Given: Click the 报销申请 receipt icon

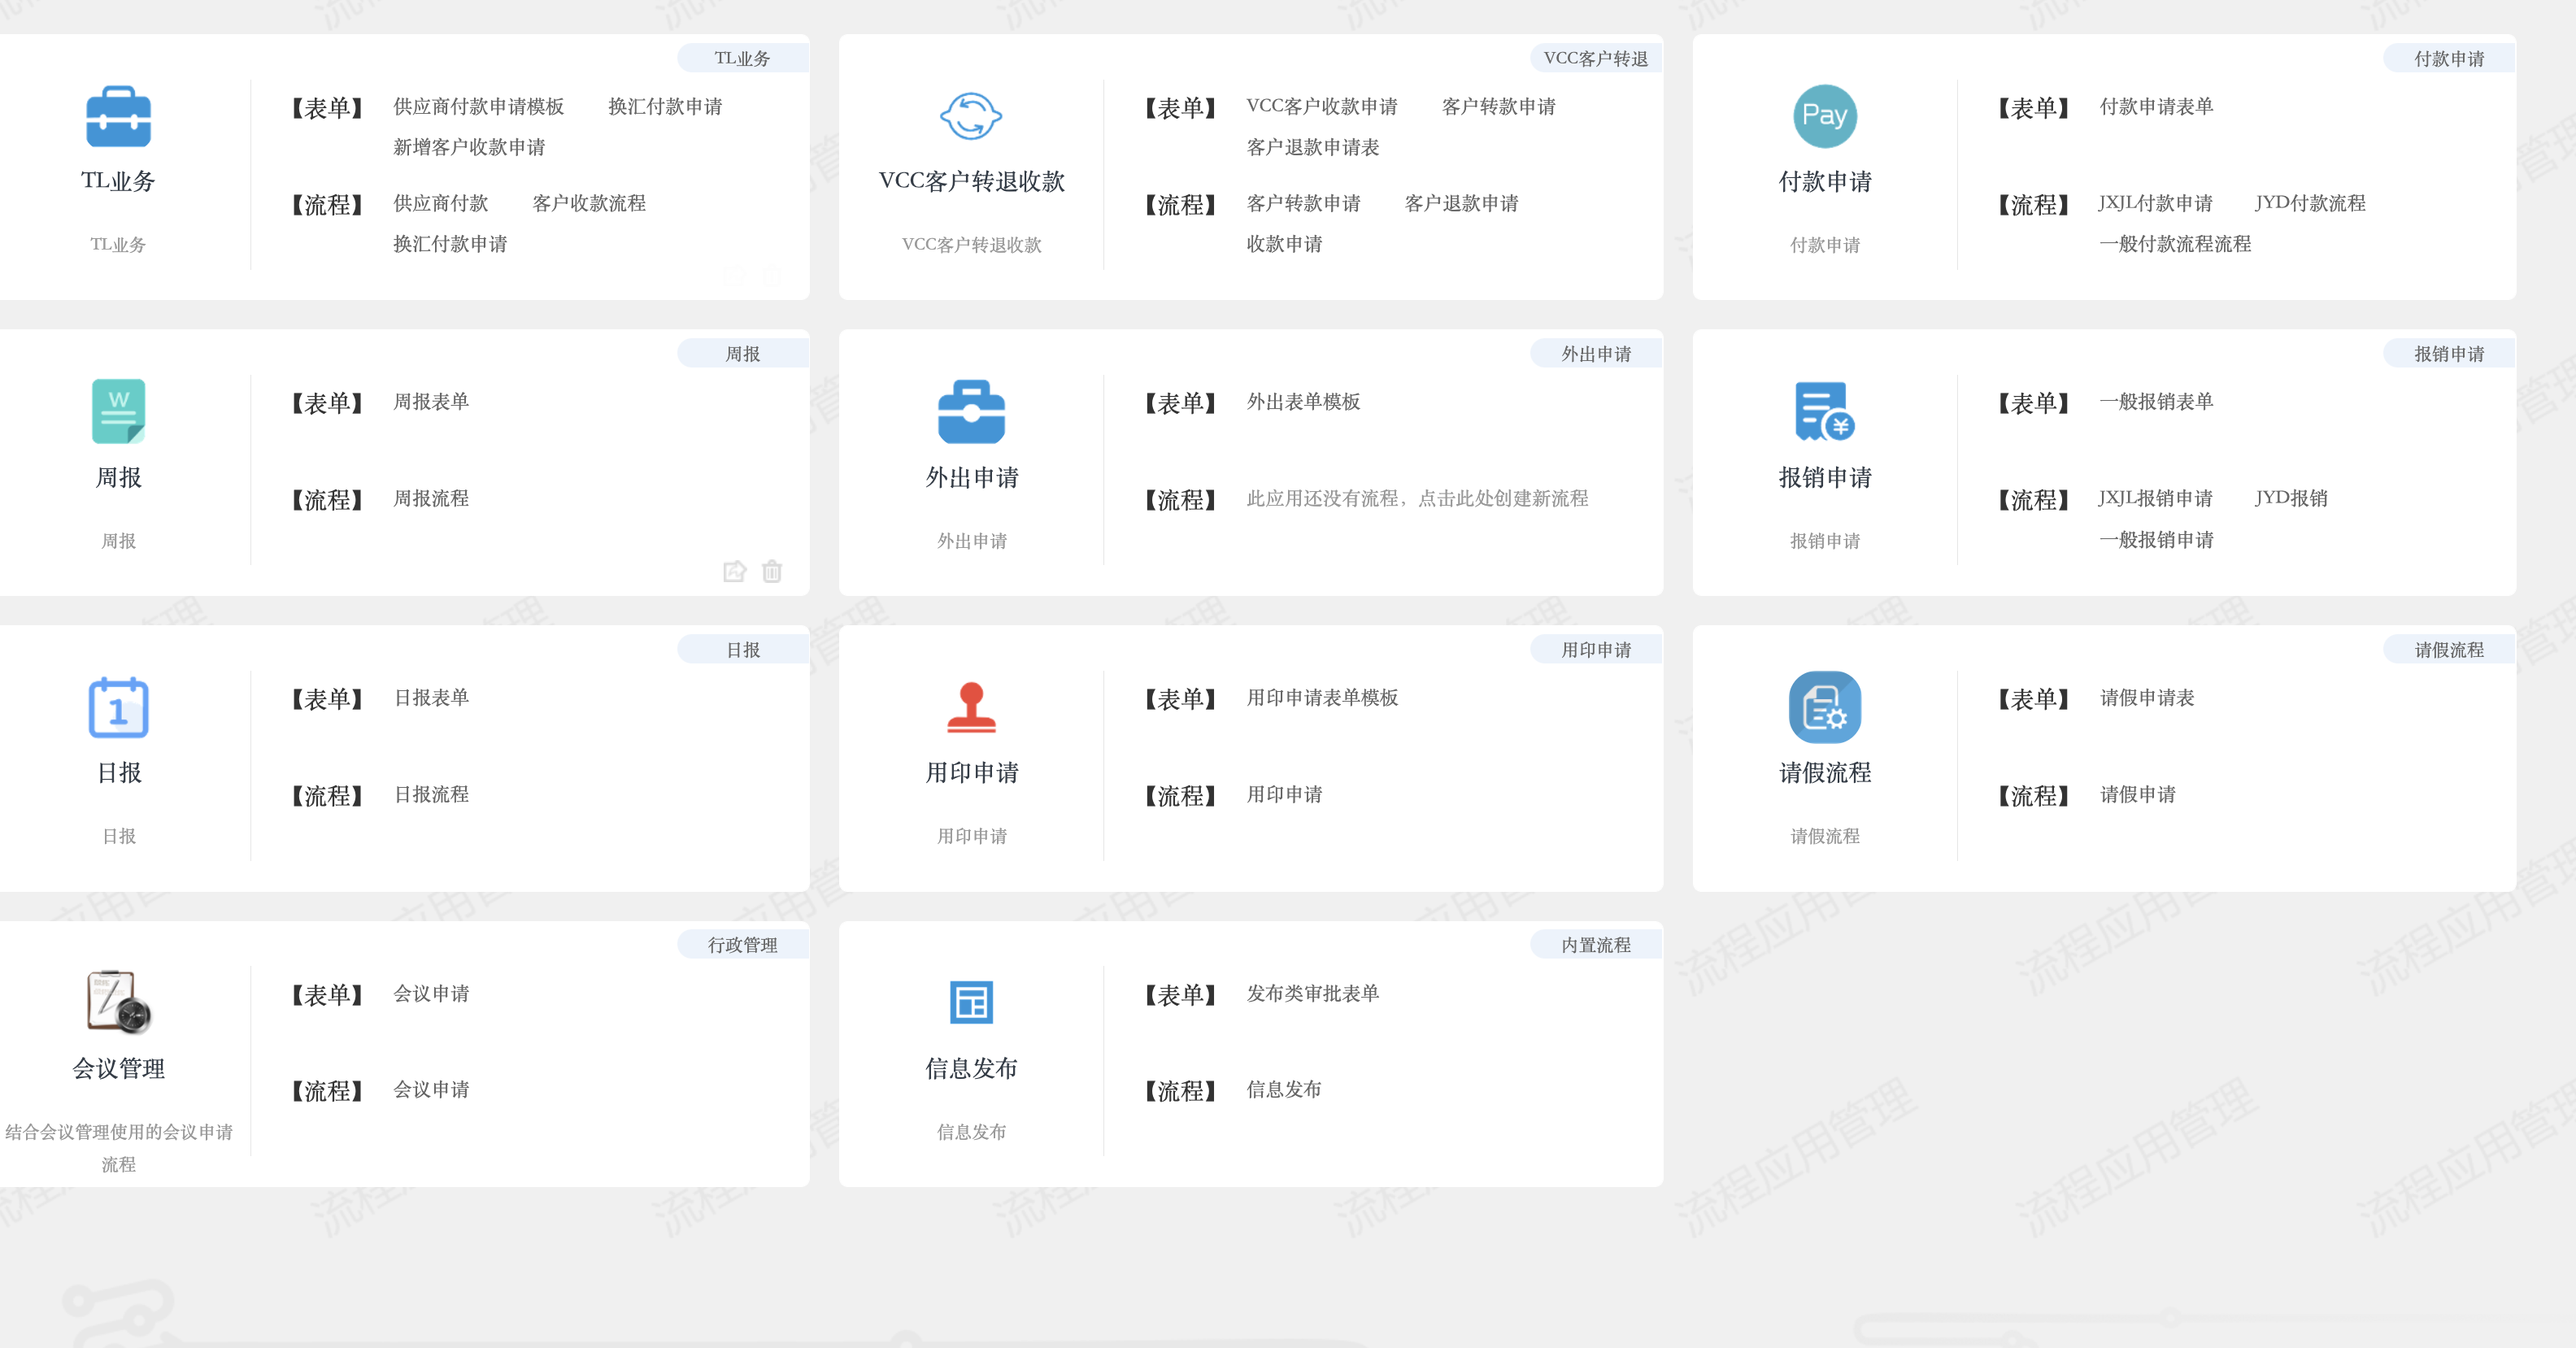Looking at the screenshot, I should point(1824,411).
